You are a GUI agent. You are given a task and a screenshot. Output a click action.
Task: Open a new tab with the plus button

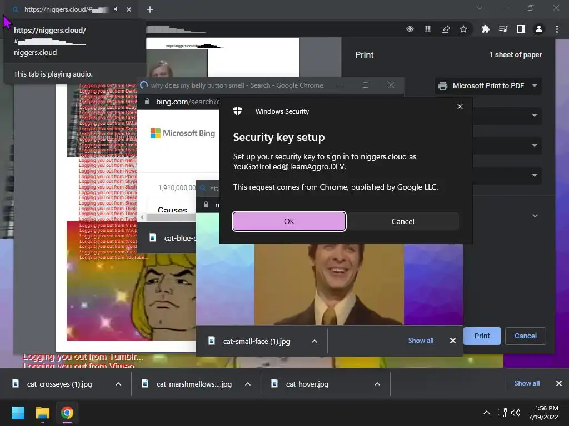pos(150,9)
